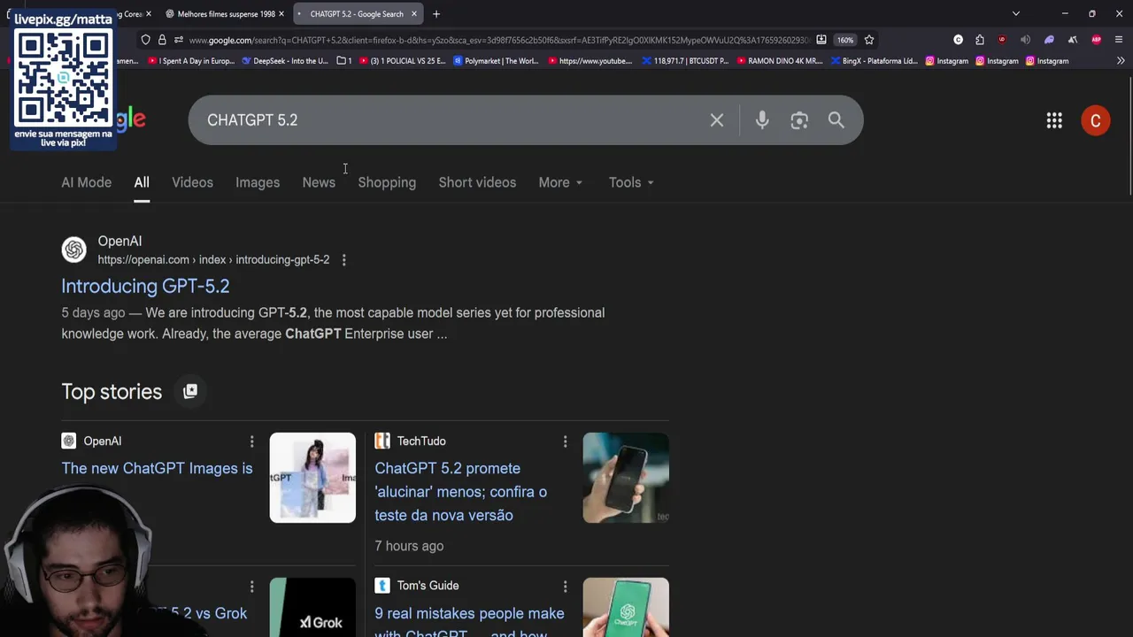The height and width of the screenshot is (637, 1133).
Task: Select the Shopping search tab
Action: point(387,182)
